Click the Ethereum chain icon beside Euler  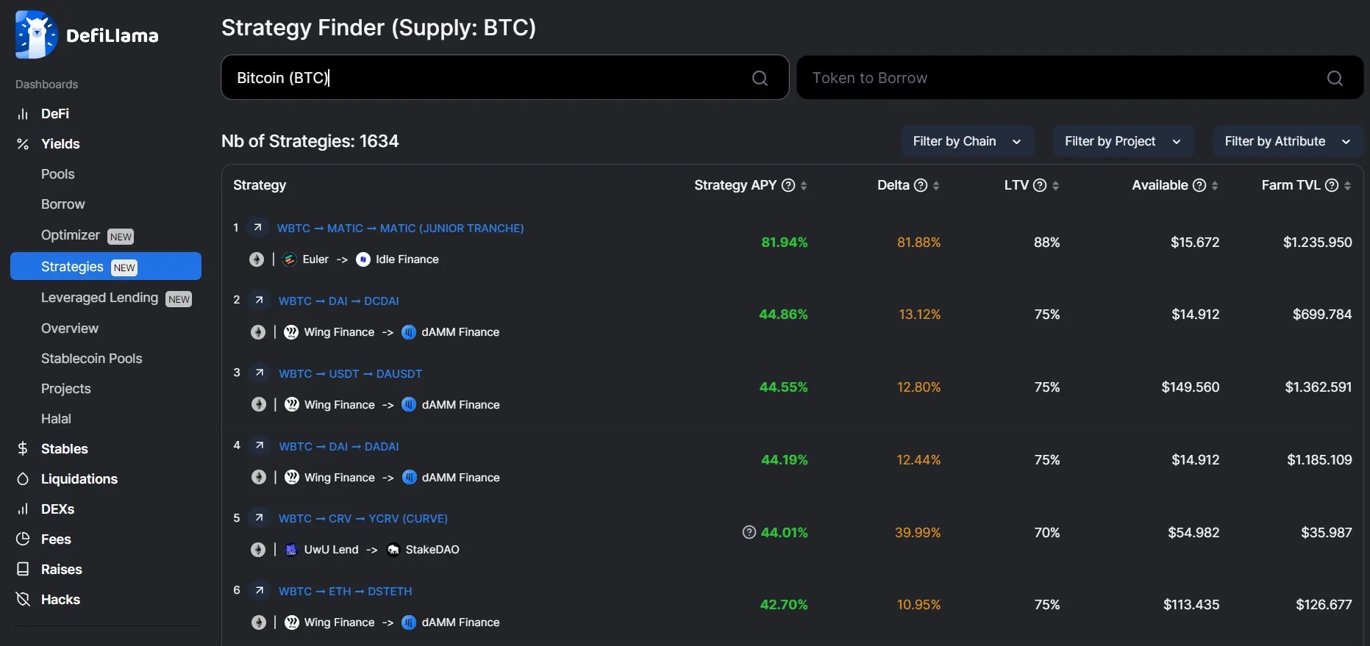point(257,259)
